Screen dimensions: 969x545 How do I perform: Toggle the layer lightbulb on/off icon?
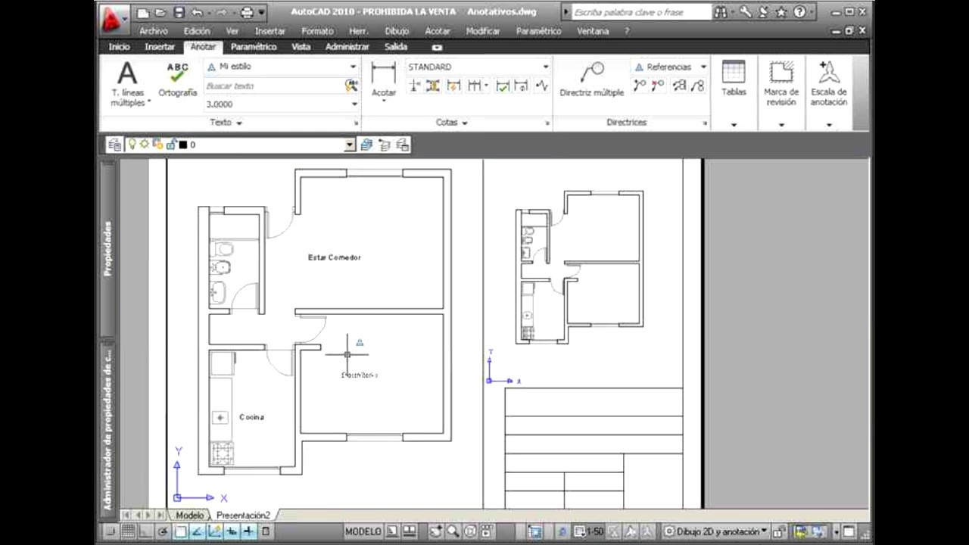pos(132,144)
